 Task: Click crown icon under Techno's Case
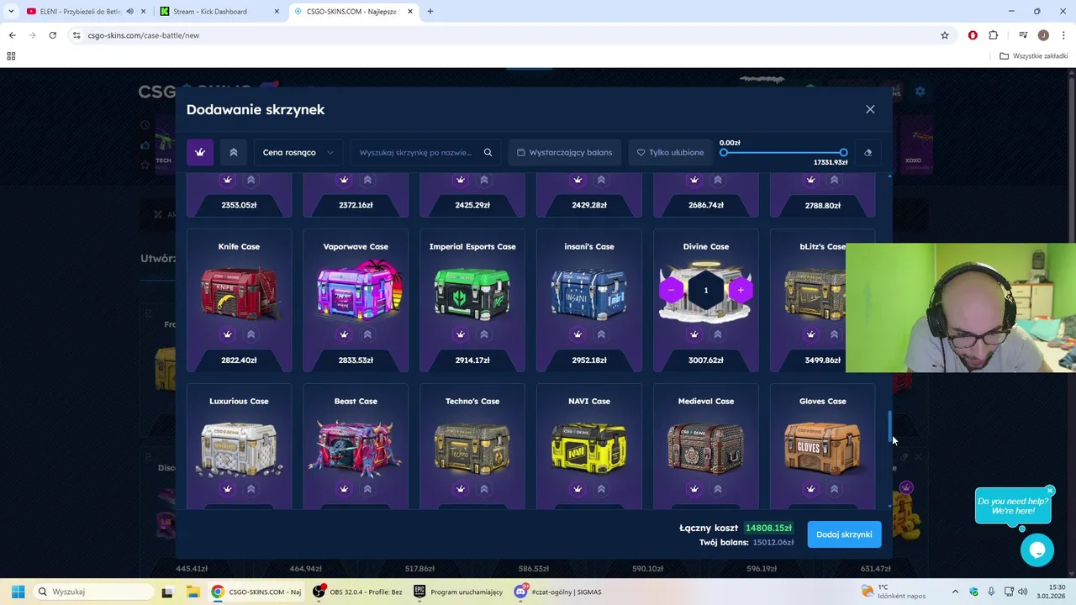(x=461, y=489)
